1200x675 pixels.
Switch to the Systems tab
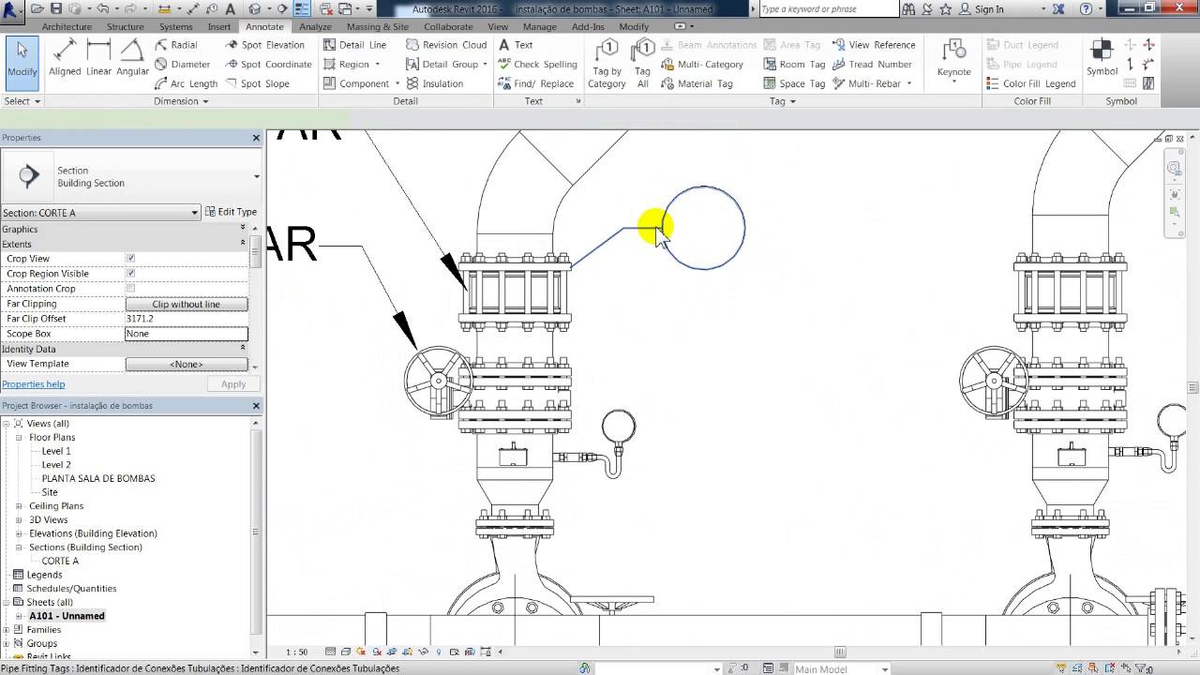(175, 27)
